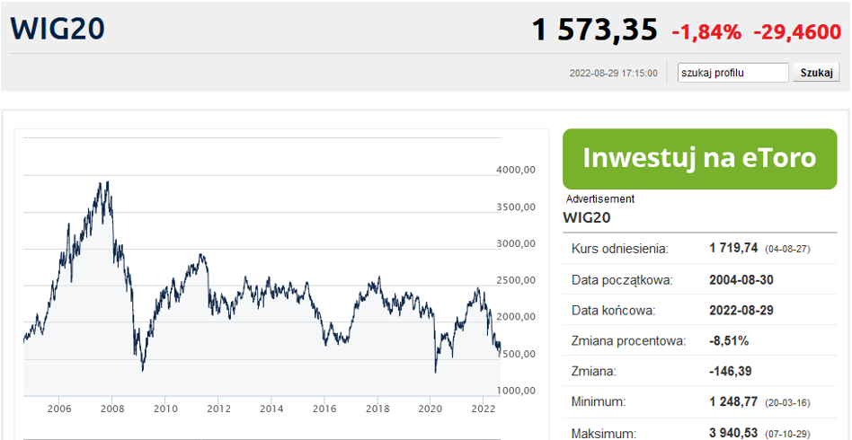
Task: Click the 2500,00 y-axis label
Action: pos(516,280)
